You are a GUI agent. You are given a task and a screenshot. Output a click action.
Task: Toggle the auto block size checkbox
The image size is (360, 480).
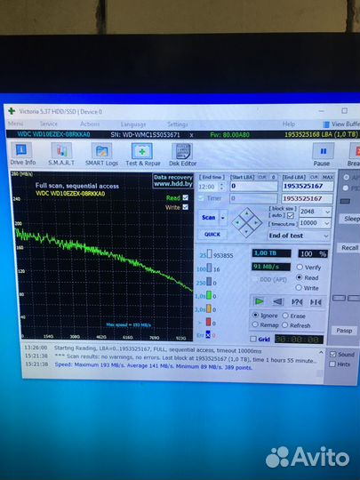[x=291, y=216]
